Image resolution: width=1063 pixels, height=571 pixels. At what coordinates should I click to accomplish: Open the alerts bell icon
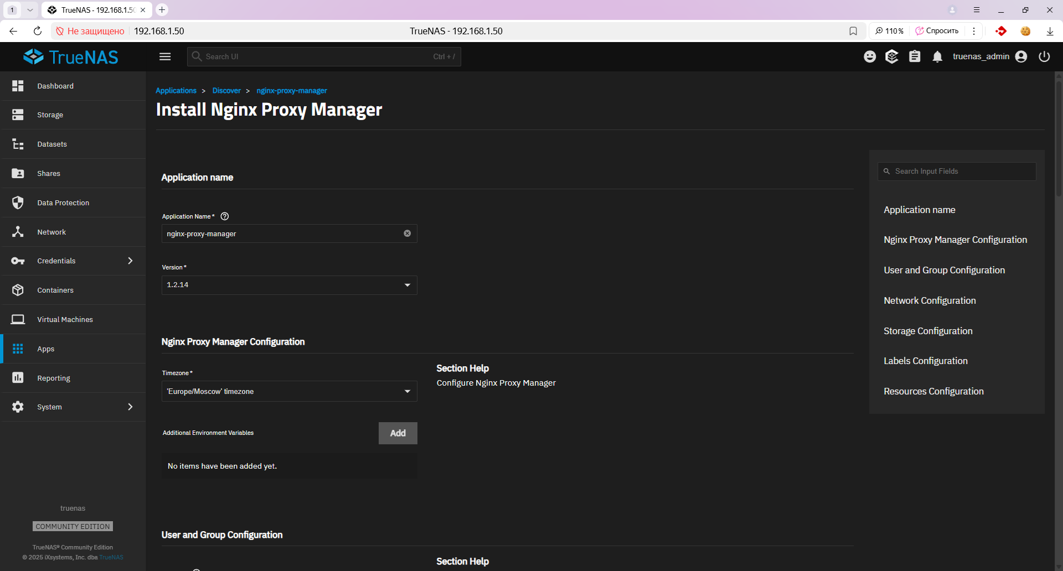(x=937, y=57)
